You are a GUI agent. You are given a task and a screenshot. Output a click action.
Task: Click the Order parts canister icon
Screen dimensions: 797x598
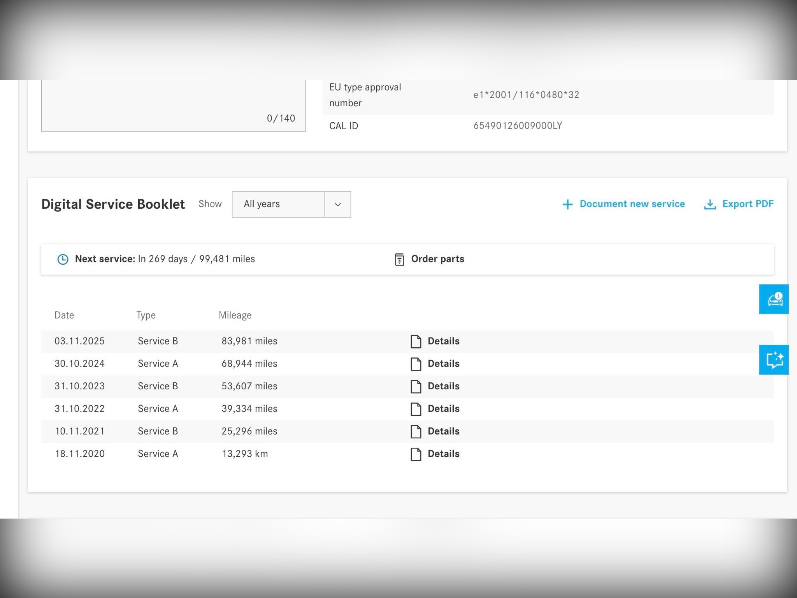pyautogui.click(x=399, y=259)
